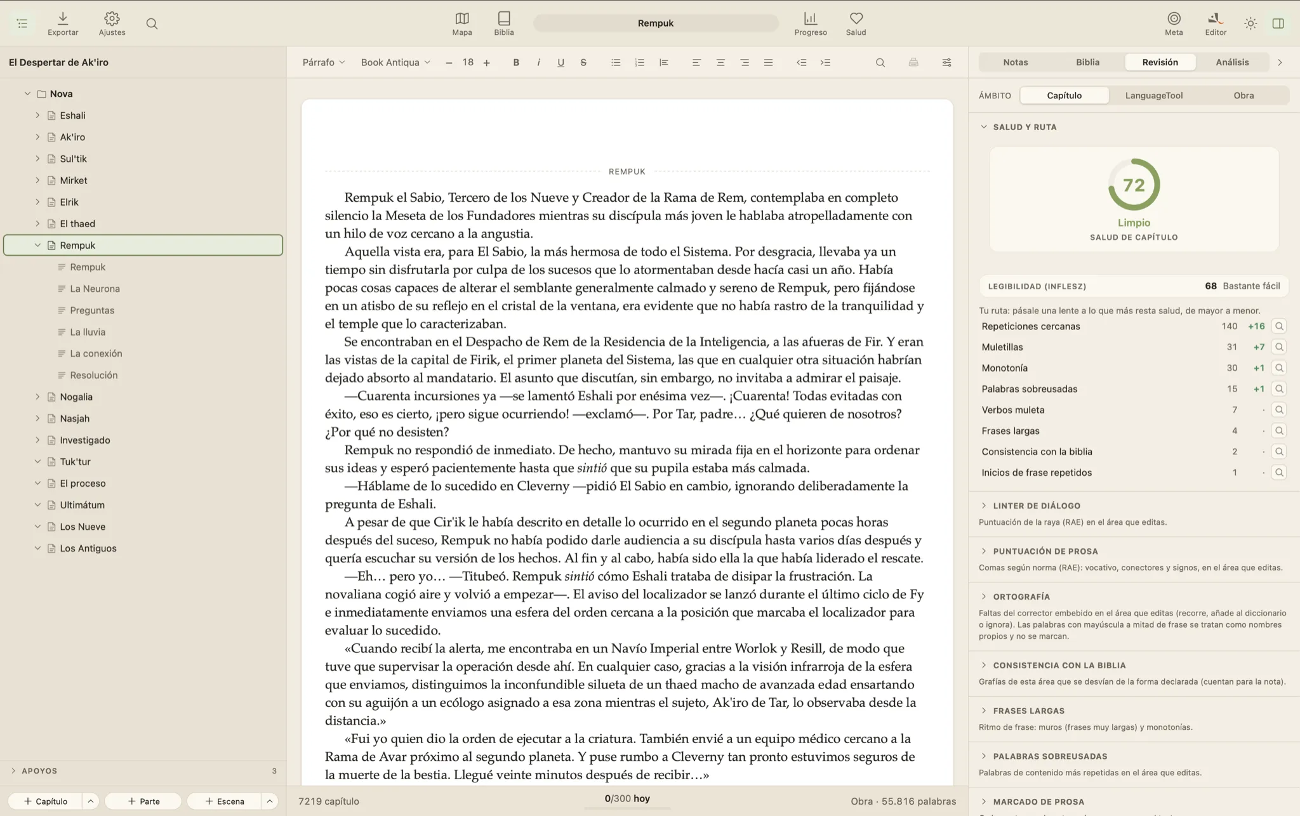
Task: Select La Neurona scene
Action: [95, 289]
